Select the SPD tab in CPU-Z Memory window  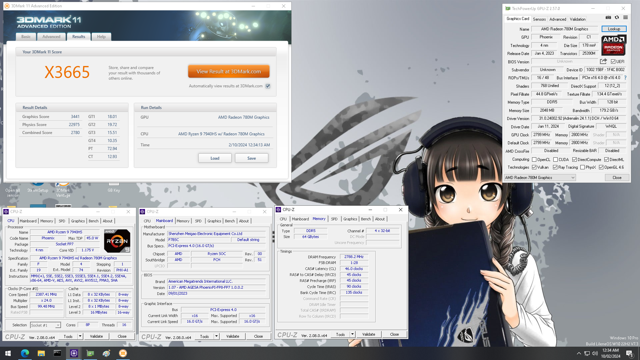(334, 219)
